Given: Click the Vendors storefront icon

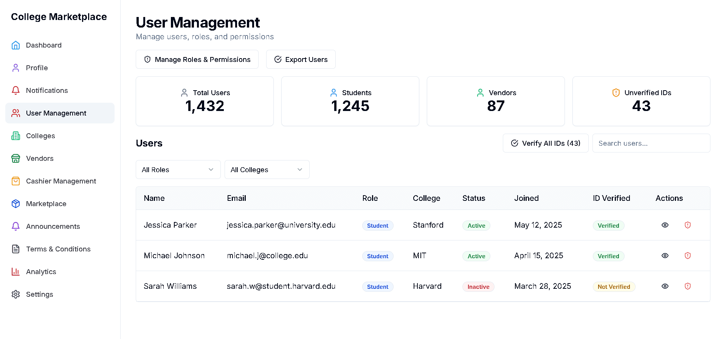Looking at the screenshot, I should point(16,159).
